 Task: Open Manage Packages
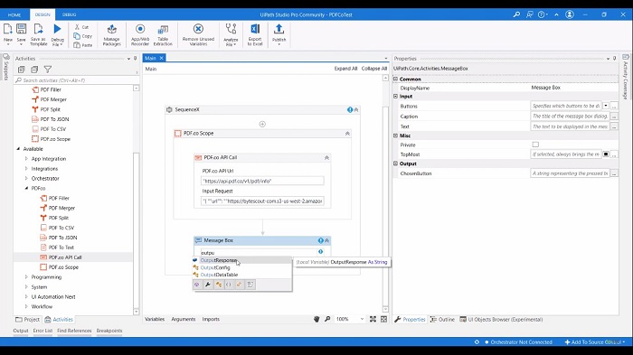[112, 34]
